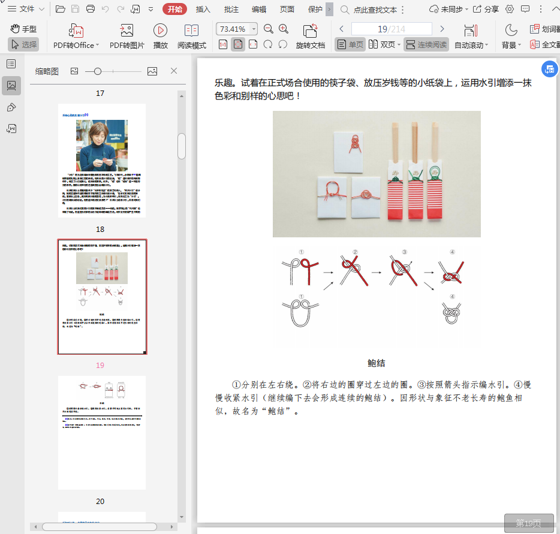
Task: Enter 阅读模式 reading mode
Action: [192, 36]
